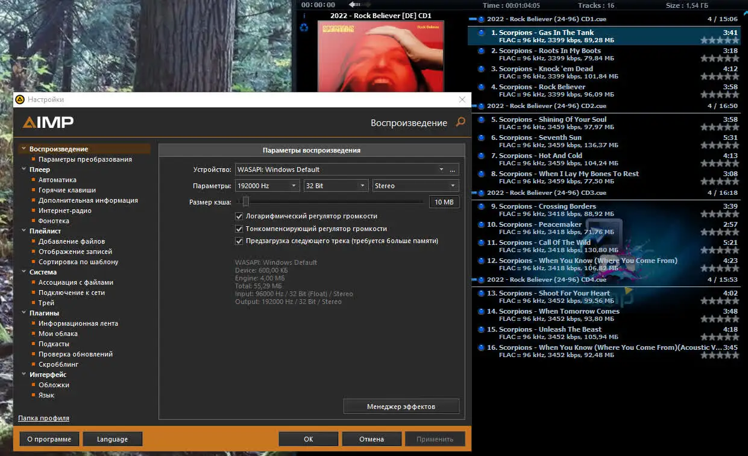Viewport: 748px width, 456px height.
Task: Click the OK button
Action: [308, 439]
